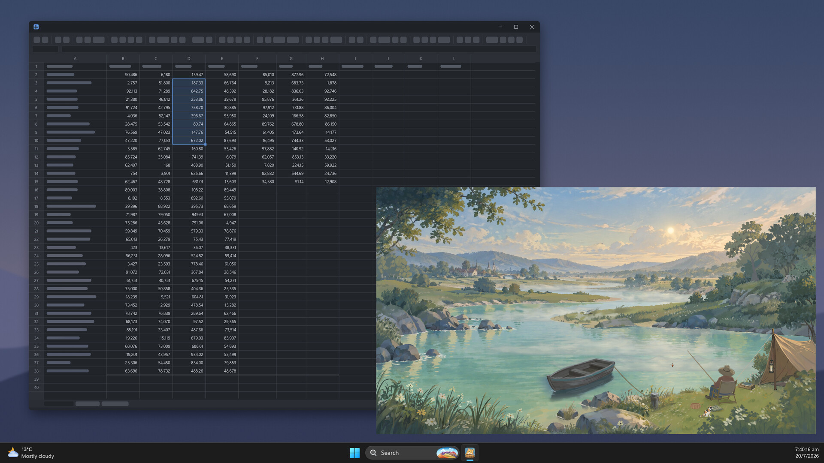
Task: Click cell containing 853.13
Action: [x=291, y=157]
